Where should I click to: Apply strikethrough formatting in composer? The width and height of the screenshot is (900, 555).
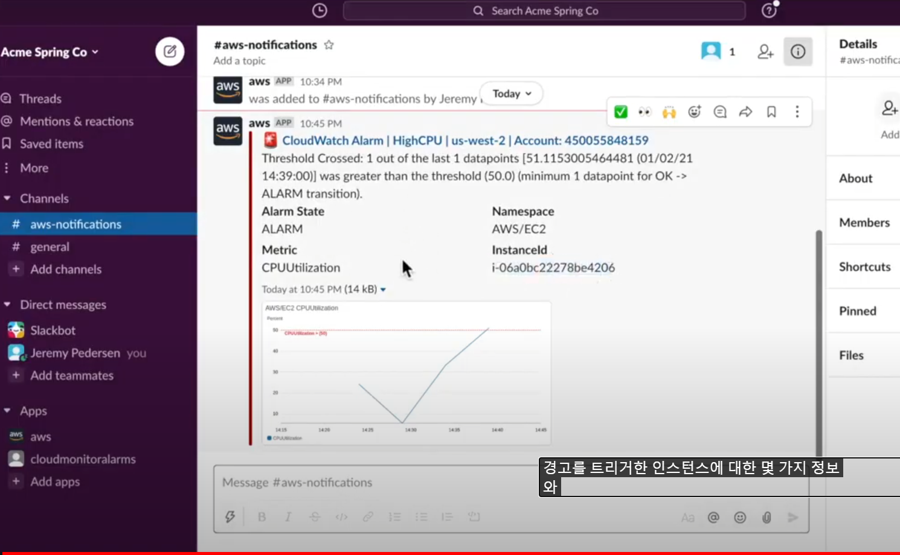(x=315, y=516)
